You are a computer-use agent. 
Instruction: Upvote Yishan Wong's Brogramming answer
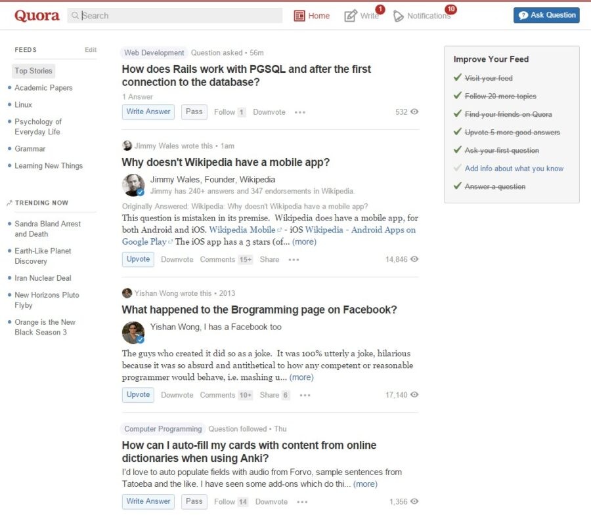(138, 395)
